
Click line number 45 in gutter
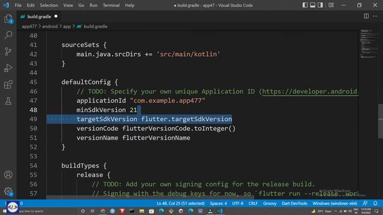pyautogui.click(x=34, y=82)
